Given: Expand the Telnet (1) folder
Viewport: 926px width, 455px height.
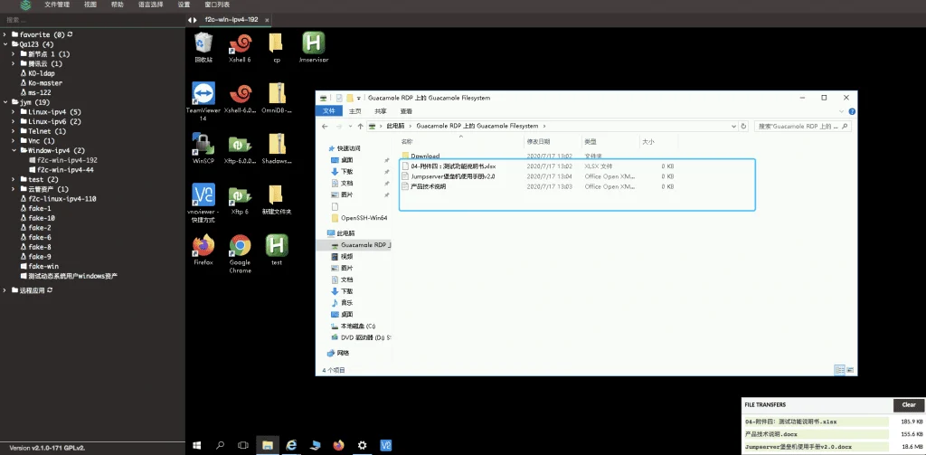Looking at the screenshot, I should click(x=14, y=131).
